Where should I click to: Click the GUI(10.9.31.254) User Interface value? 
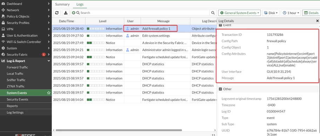click(x=279, y=71)
